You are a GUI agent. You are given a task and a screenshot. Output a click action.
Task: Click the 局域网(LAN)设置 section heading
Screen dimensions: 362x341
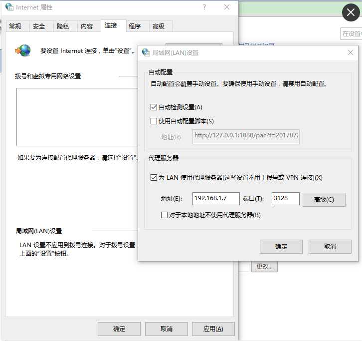(x=39, y=231)
